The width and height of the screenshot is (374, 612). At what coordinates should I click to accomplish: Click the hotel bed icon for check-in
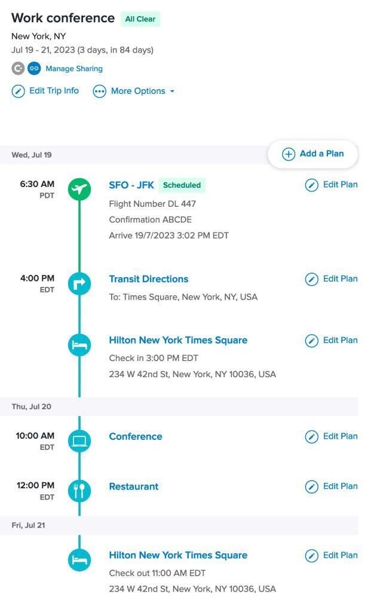[79, 345]
